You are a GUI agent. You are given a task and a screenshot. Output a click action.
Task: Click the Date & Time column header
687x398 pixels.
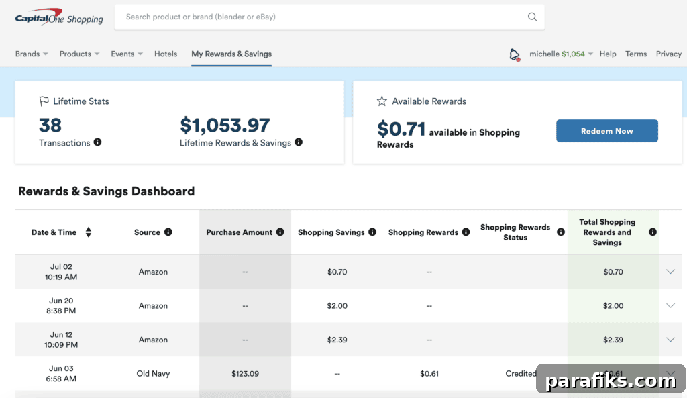(x=54, y=232)
